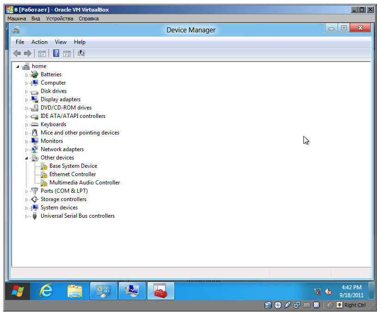Click the muted speaker icon in system tray
This screenshot has height=312, width=381.
coord(328,291)
